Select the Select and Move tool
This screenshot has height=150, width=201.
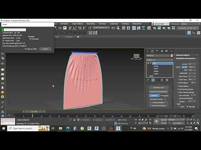click(x=60, y=28)
